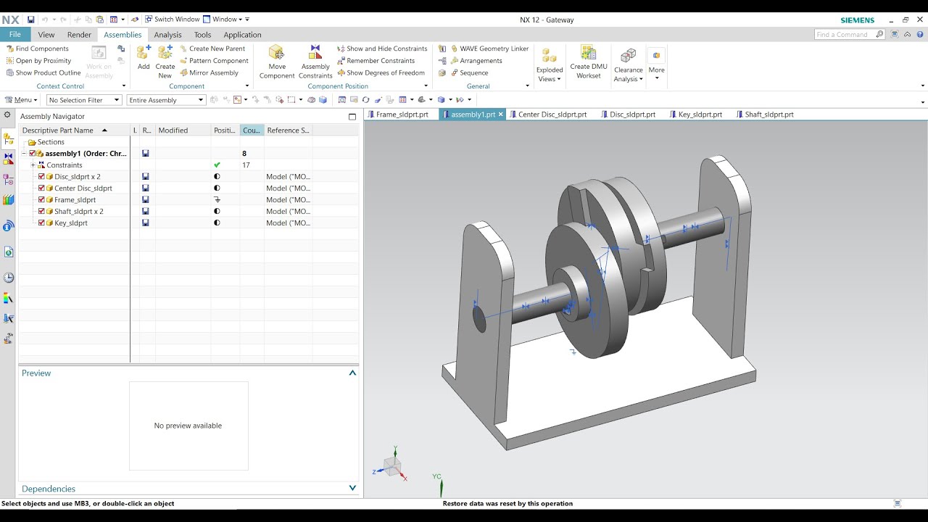The height and width of the screenshot is (522, 928).
Task: Click the Save icon in the quick access toolbar
Action: click(x=30, y=20)
